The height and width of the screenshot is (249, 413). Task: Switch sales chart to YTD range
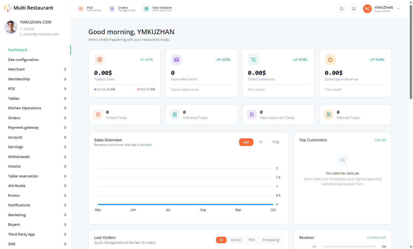276,142
